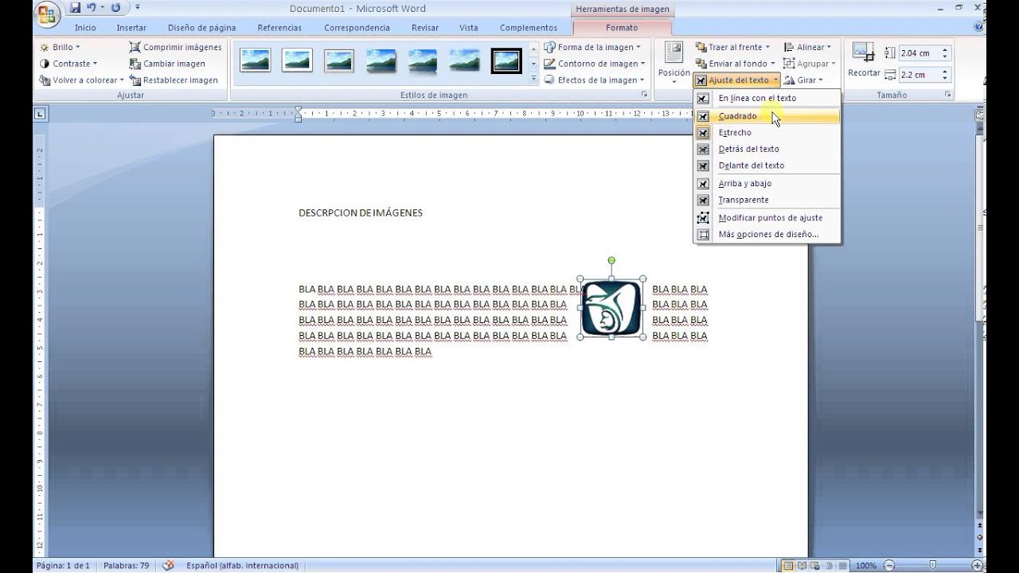Save the document from quick access toolbar
This screenshot has width=1019, height=573.
(75, 8)
